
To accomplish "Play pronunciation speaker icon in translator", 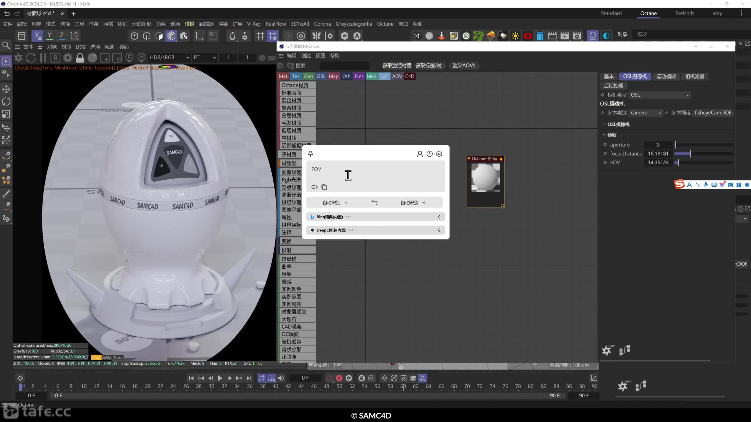I will (x=314, y=187).
